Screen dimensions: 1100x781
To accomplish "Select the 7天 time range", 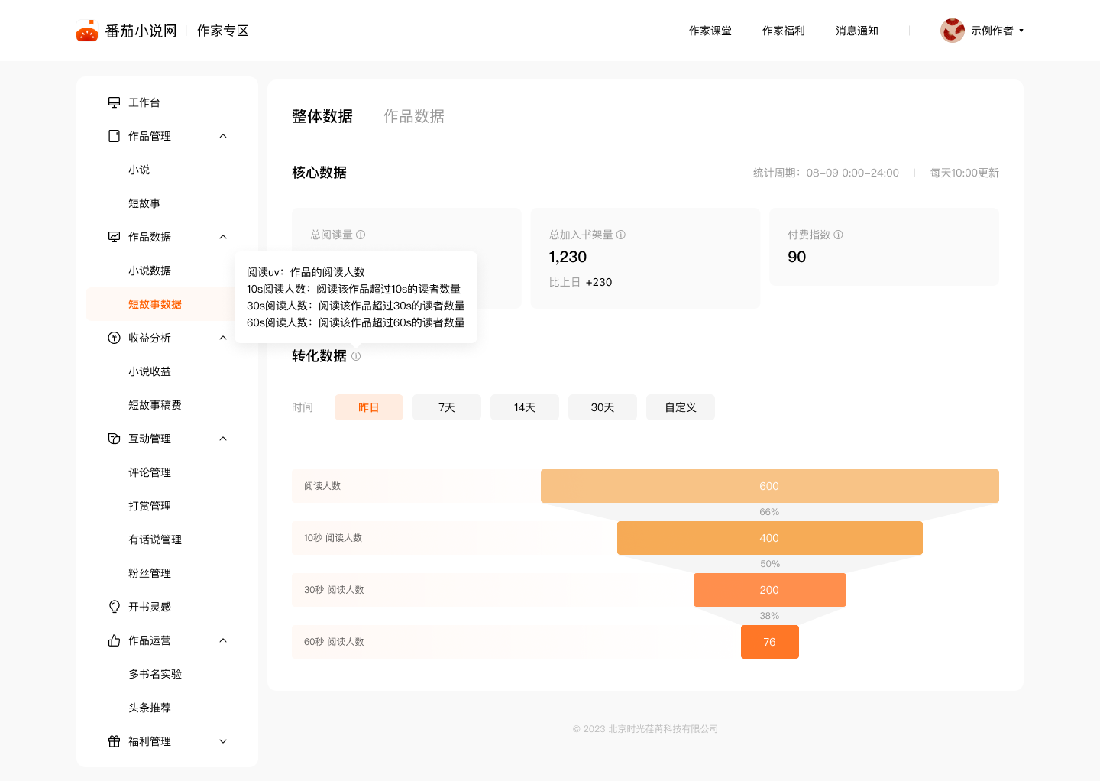I will pyautogui.click(x=447, y=407).
